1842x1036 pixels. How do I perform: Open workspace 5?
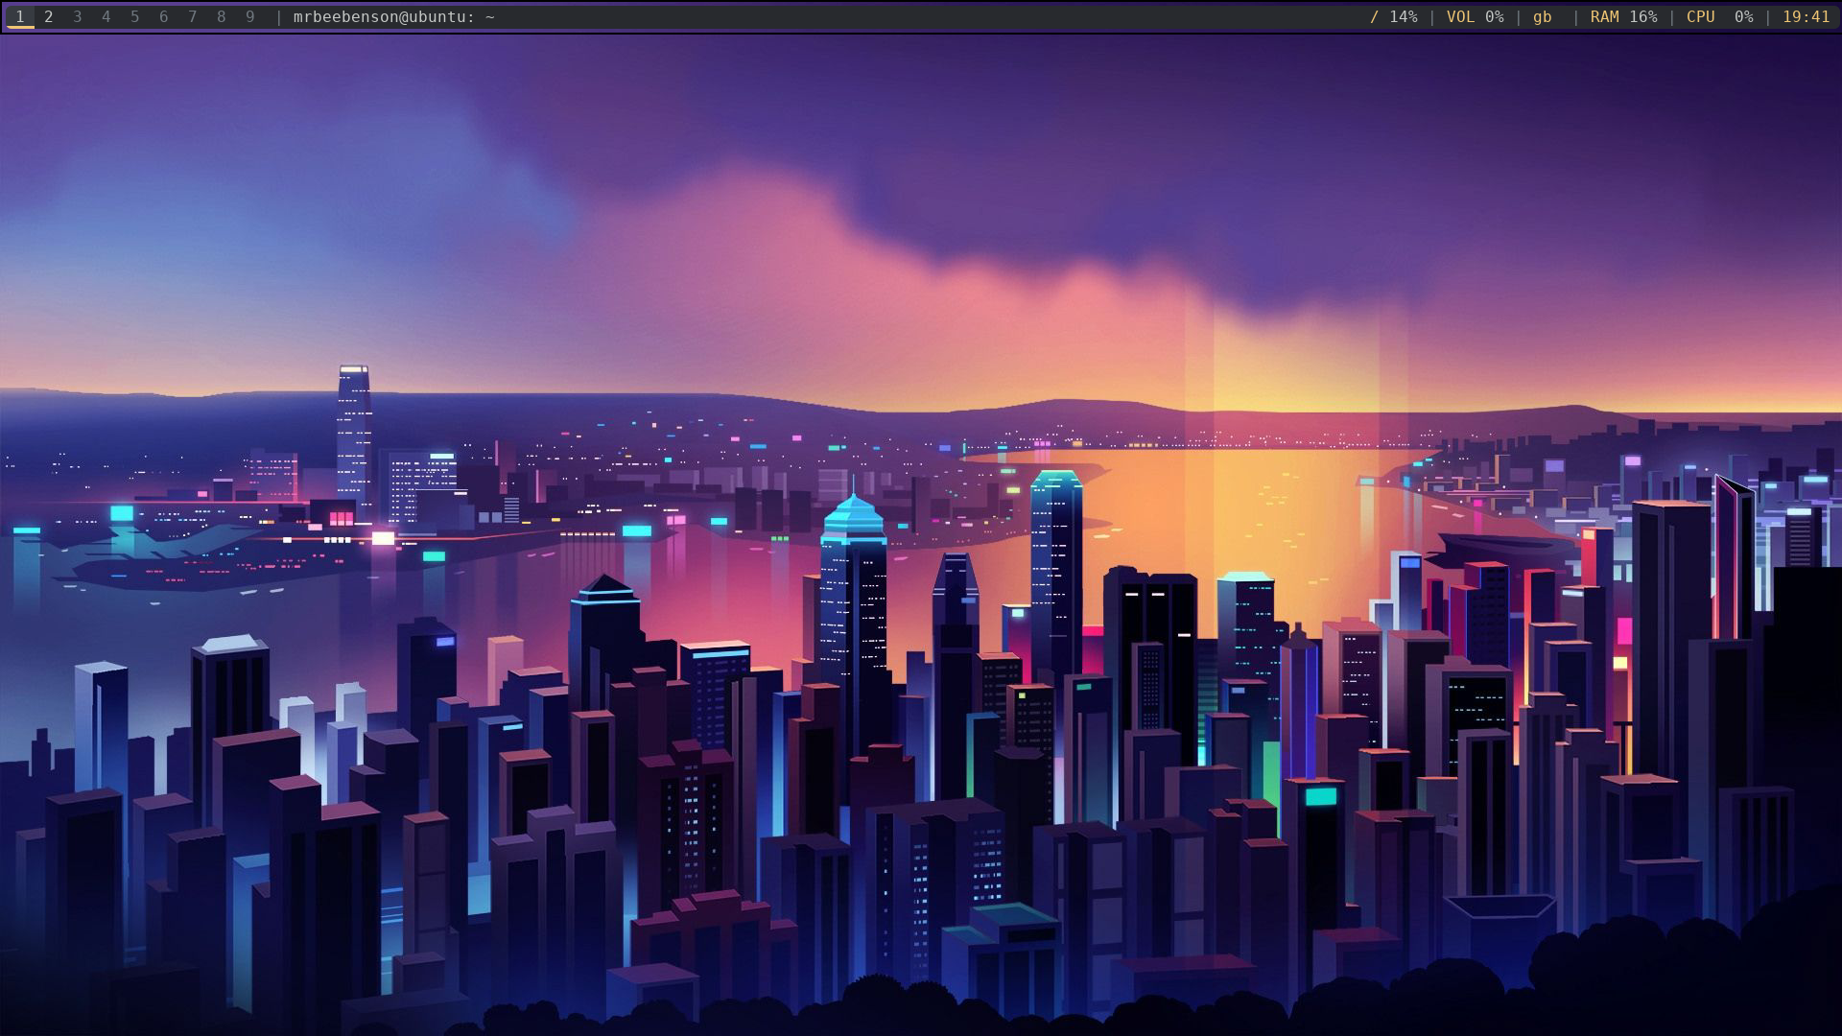[x=135, y=17]
